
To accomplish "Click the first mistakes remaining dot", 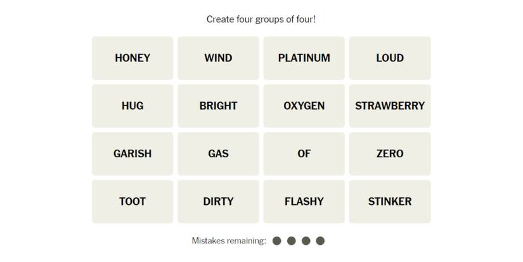I will click(277, 241).
